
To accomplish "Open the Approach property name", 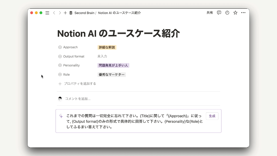I will pos(70,47).
